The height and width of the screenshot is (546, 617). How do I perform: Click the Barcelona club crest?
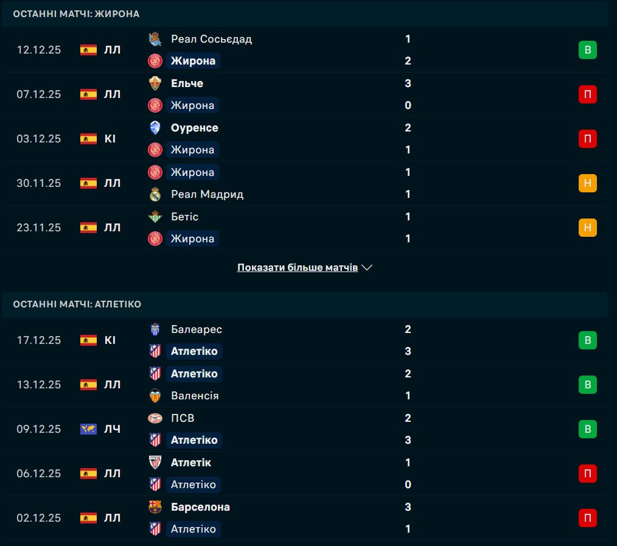tap(155, 507)
